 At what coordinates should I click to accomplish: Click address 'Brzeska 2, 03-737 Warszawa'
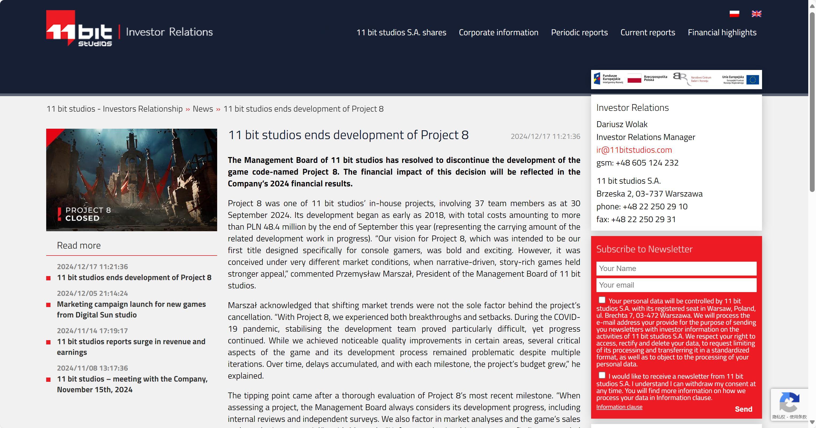point(649,193)
